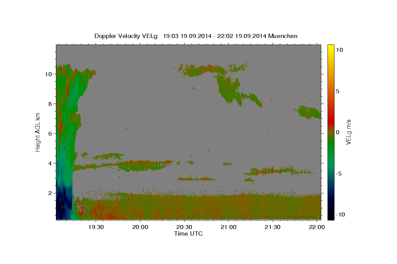Click the colorbar value 0 label
The width and height of the screenshot is (397, 264).
pyautogui.click(x=337, y=132)
